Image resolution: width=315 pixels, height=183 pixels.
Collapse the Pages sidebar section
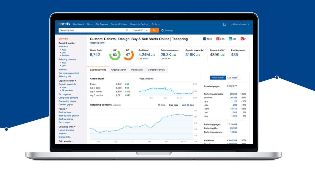[63, 109]
